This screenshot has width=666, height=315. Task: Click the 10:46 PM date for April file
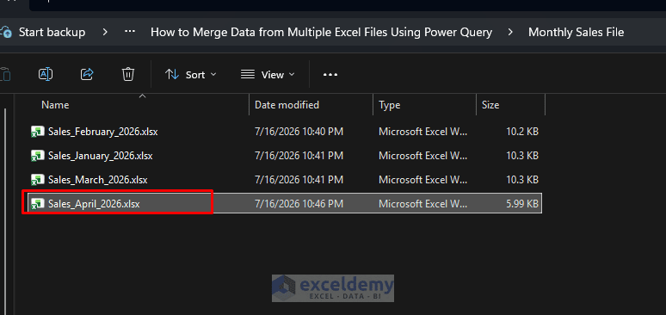[x=299, y=204]
